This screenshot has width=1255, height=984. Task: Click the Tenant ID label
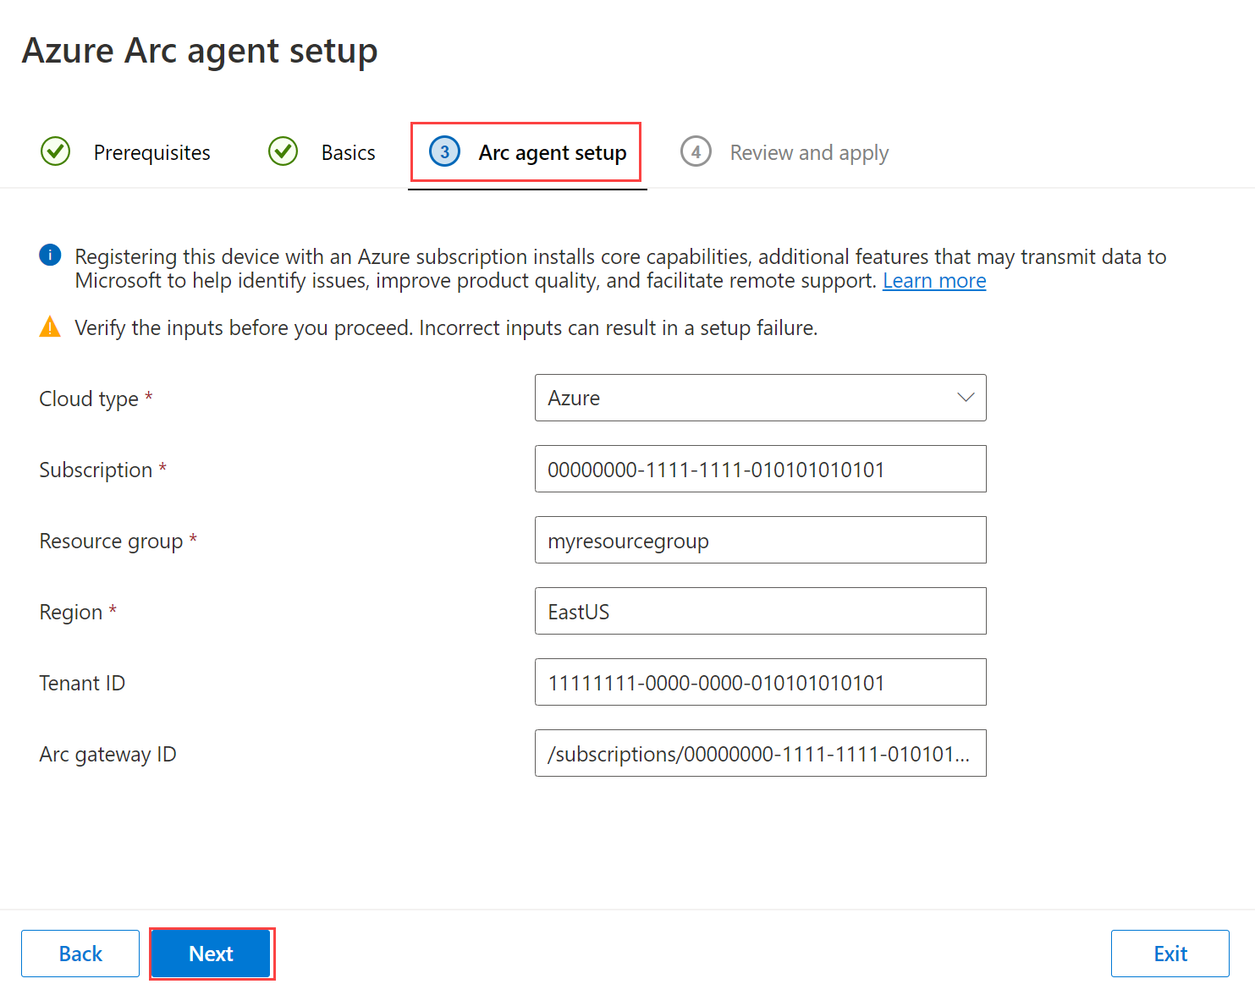click(x=82, y=683)
